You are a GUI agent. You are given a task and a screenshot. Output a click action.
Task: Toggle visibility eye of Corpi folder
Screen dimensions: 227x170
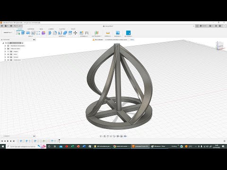click(x=8, y=54)
